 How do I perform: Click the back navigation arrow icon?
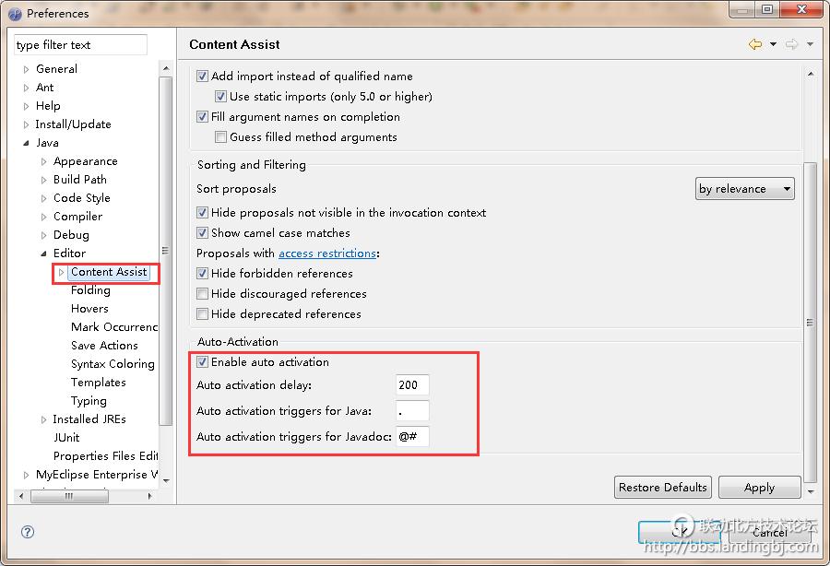coord(755,44)
